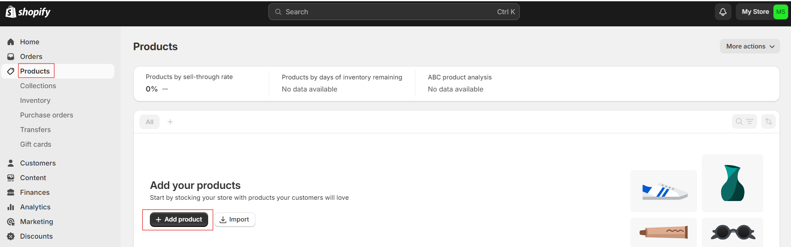Open the My Store account menu
The width and height of the screenshot is (791, 247).
(755, 12)
